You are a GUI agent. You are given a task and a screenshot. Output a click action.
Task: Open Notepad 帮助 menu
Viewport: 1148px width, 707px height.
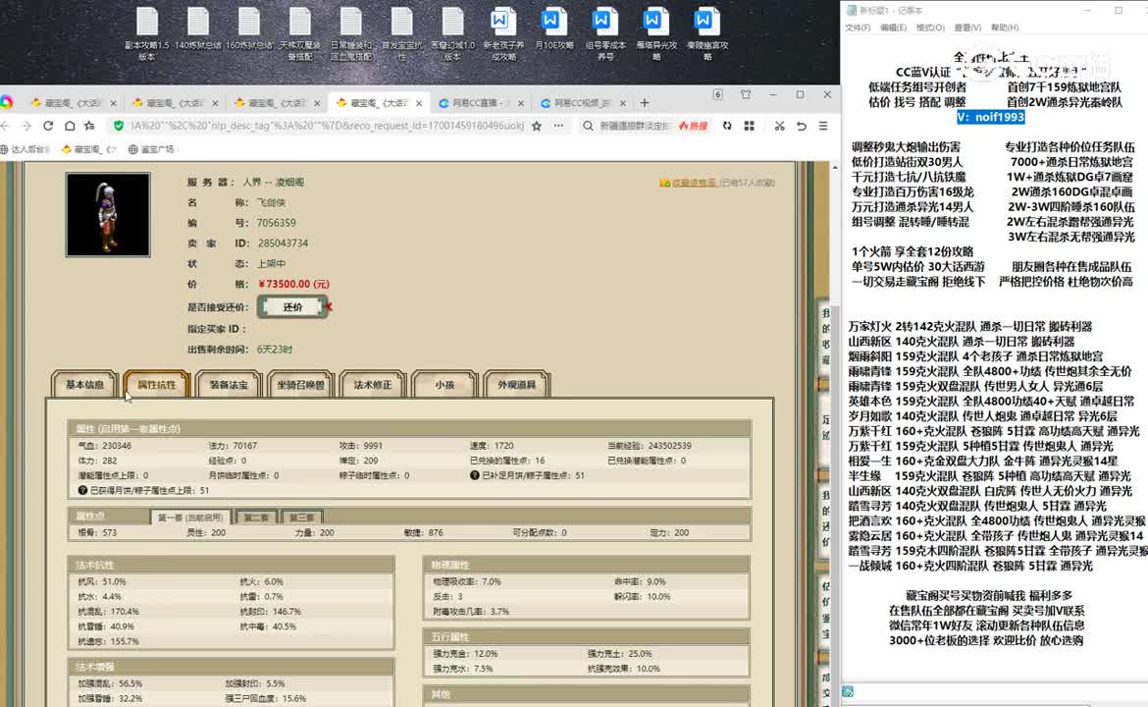1005,27
